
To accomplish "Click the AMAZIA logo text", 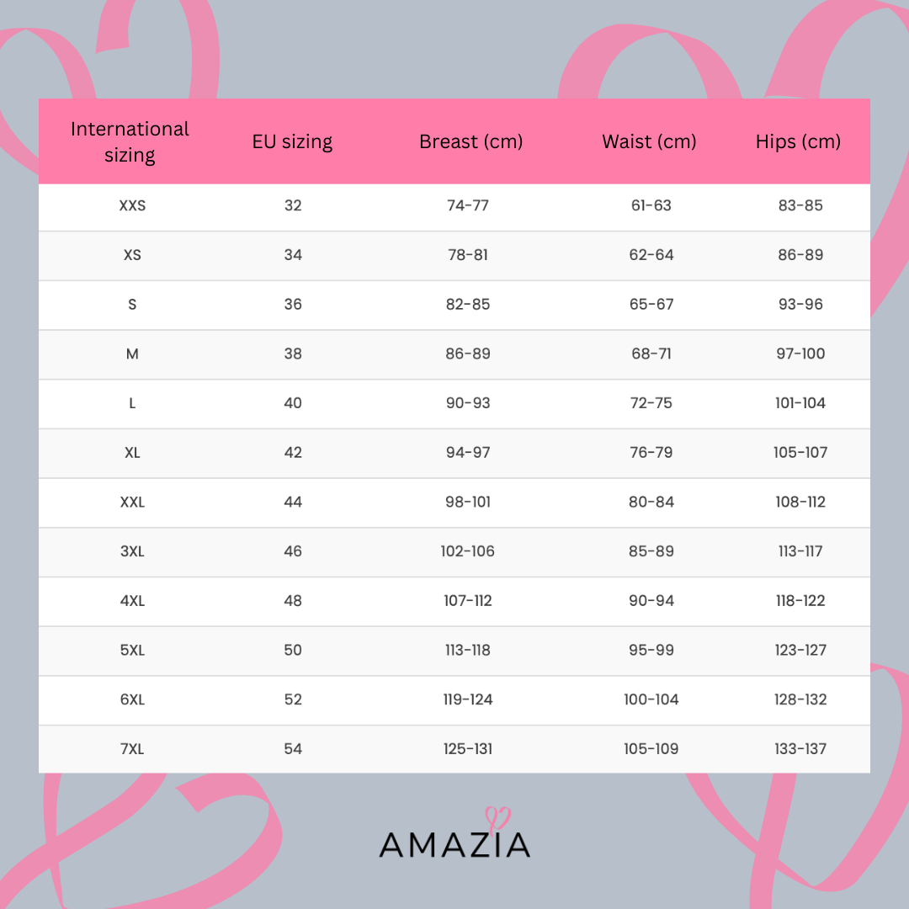I will 454,844.
